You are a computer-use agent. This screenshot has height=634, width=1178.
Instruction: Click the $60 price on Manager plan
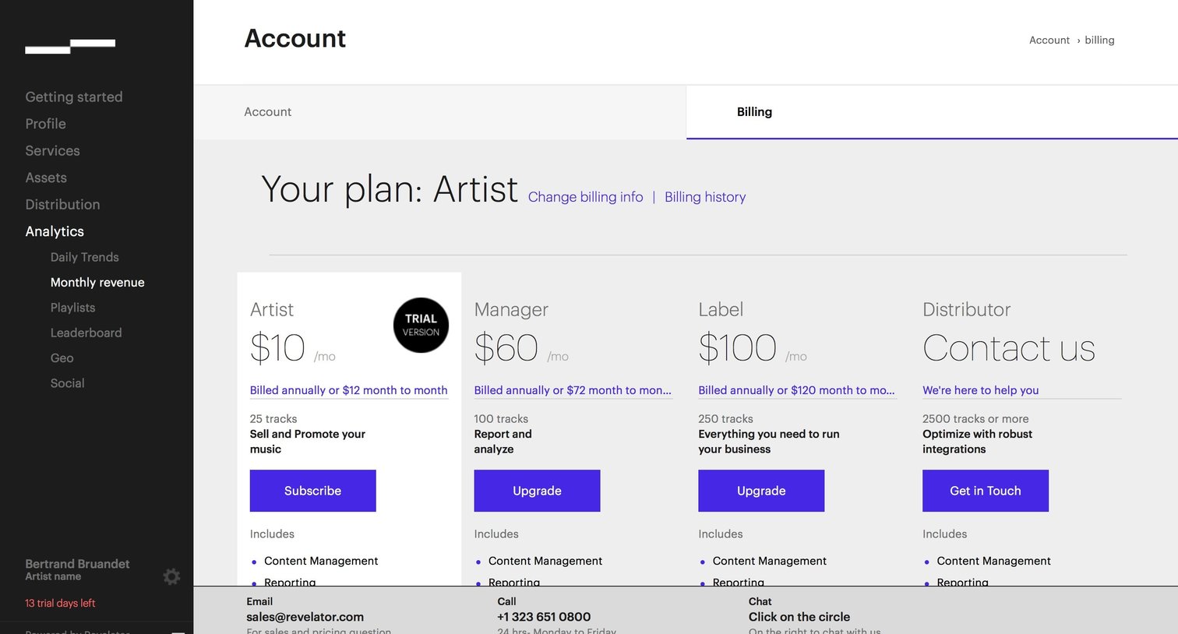point(506,347)
